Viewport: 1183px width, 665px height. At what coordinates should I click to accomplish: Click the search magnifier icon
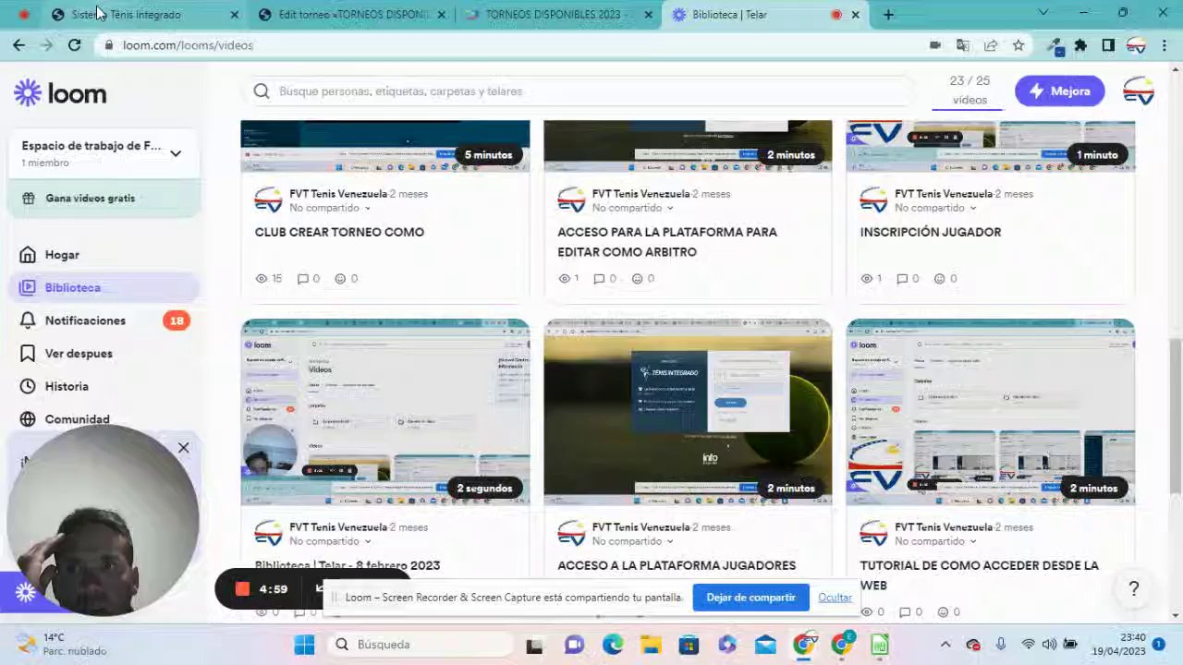click(x=262, y=91)
